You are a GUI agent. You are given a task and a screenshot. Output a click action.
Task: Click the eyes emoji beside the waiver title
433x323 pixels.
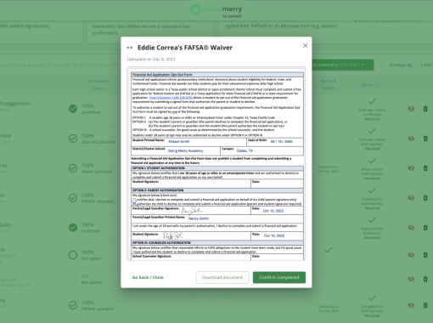click(130, 48)
